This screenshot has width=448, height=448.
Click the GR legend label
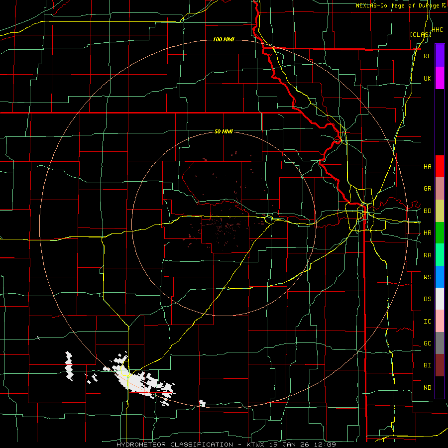pos(427,189)
